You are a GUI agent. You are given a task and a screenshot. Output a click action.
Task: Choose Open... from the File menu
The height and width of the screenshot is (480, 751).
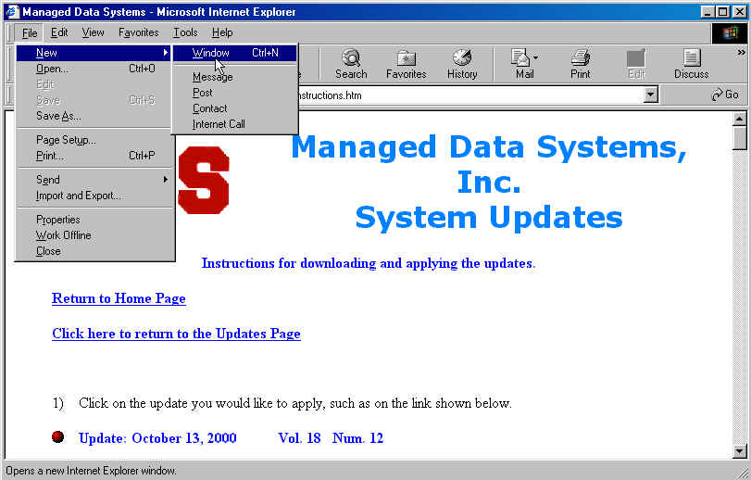coord(94,69)
